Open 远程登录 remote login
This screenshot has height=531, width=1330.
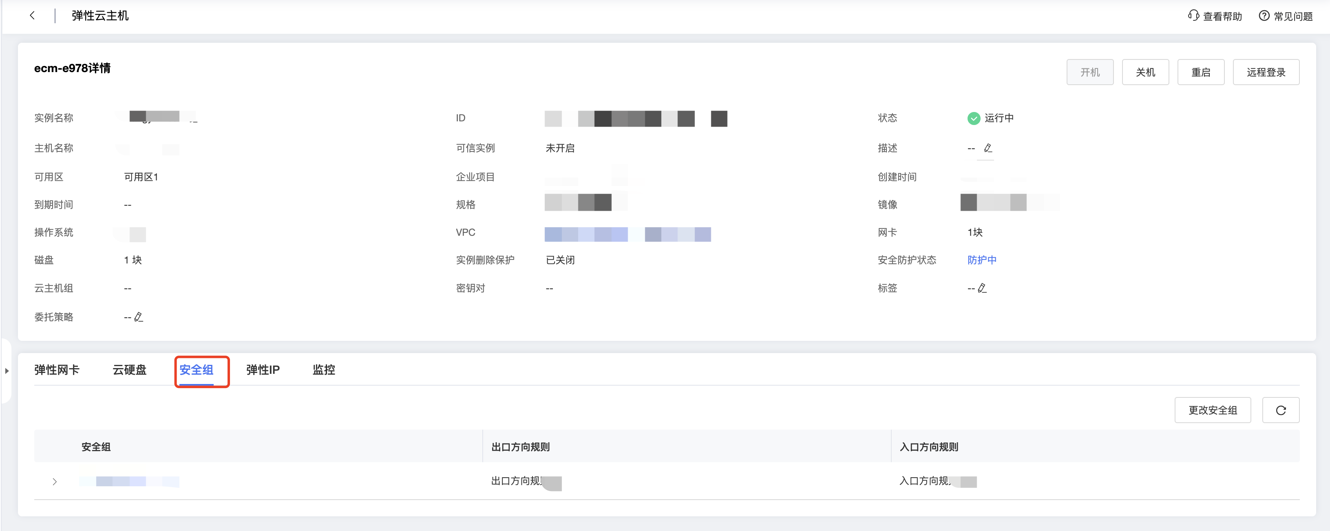1266,72
